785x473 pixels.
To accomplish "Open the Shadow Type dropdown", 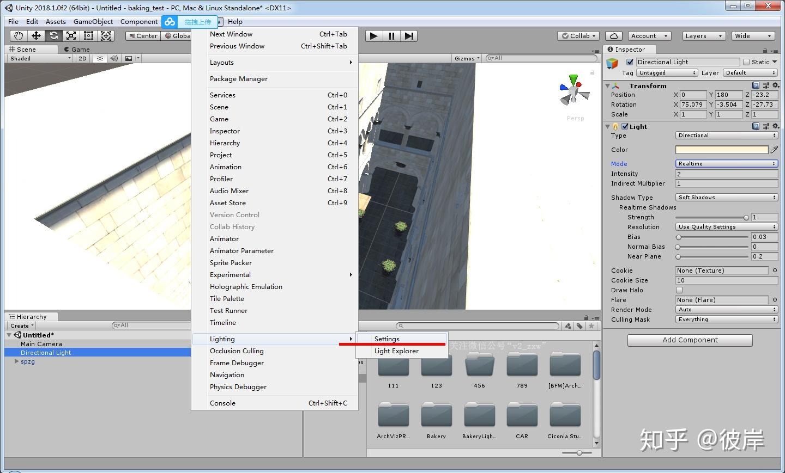I will click(726, 198).
